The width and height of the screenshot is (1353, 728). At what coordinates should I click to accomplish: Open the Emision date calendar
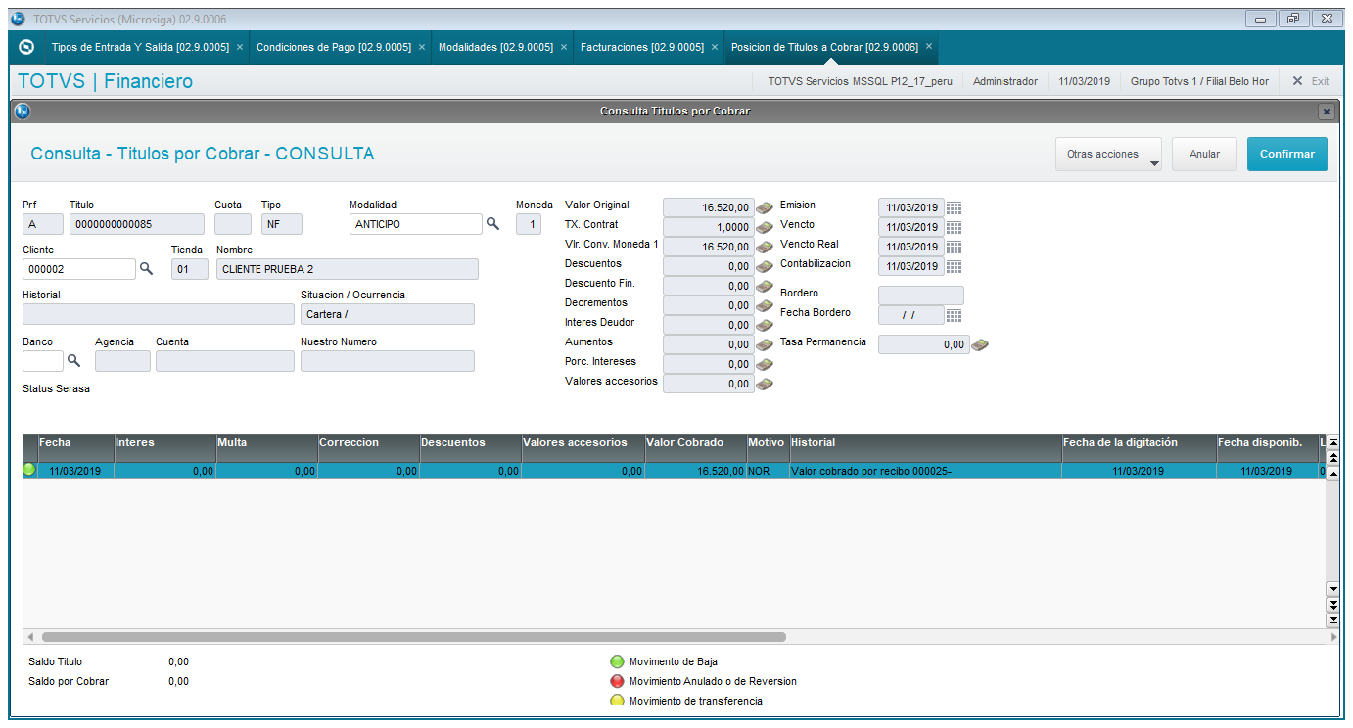(x=955, y=207)
